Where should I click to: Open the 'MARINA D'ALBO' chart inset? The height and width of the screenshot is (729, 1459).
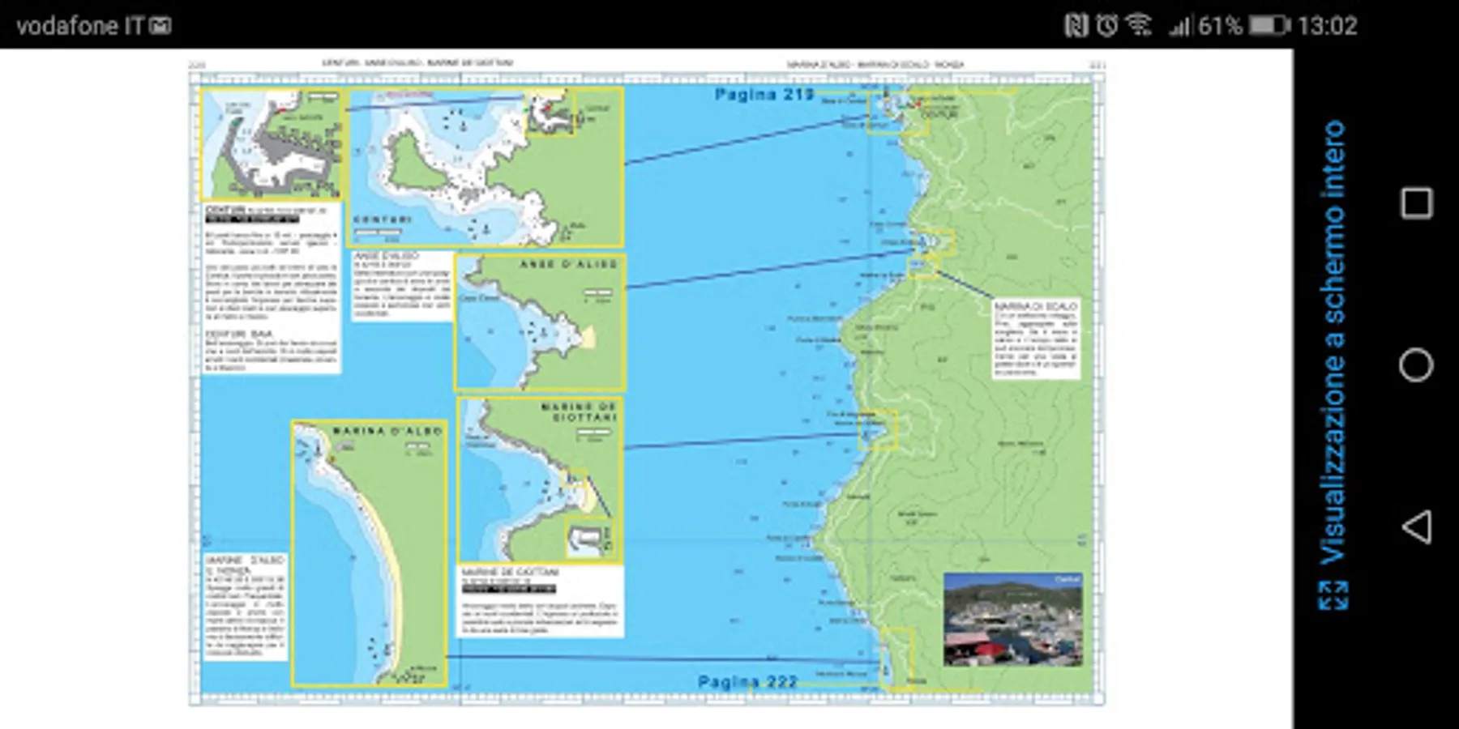(x=370, y=554)
